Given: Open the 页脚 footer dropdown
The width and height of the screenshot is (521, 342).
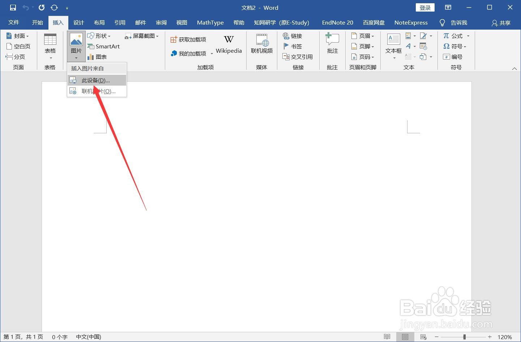Looking at the screenshot, I should click(363, 46).
